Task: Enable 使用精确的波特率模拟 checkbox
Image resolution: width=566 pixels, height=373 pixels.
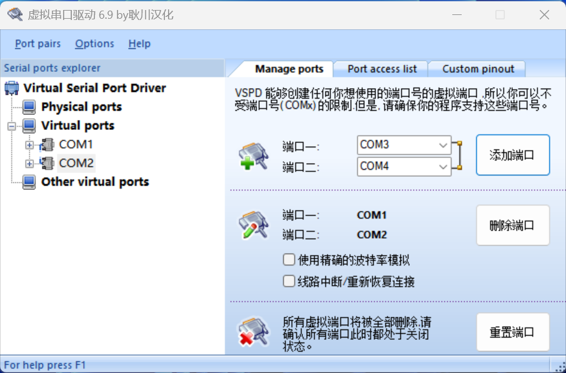Action: 289,260
